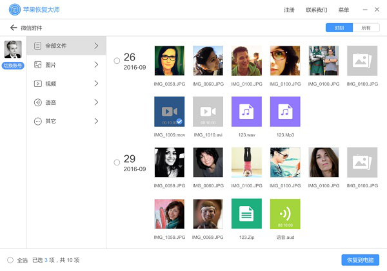Click the account avatar in sidebar
The image size is (387, 271).
(13, 49)
